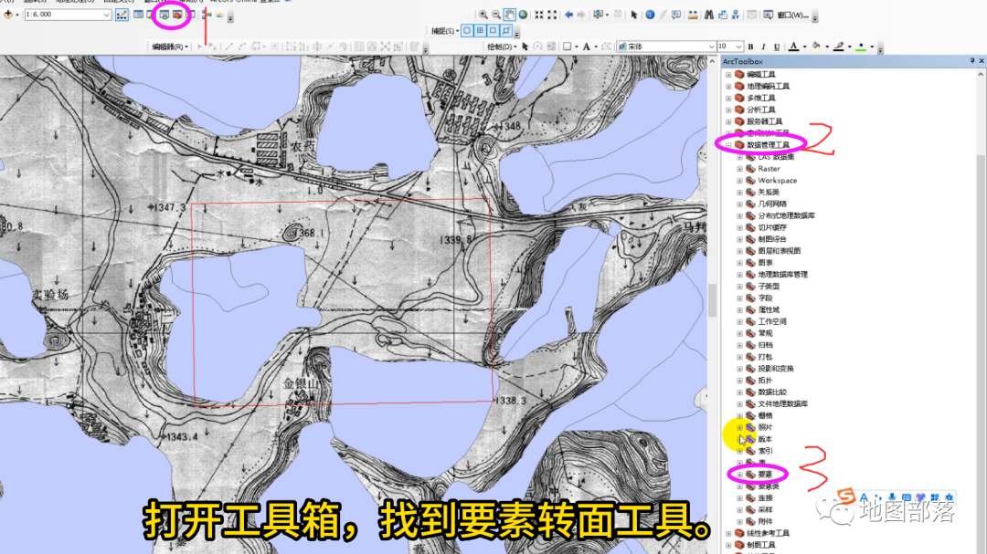Viewport: 987px width, 554px height.
Task: Open the Find binoculars tool
Action: click(x=709, y=15)
